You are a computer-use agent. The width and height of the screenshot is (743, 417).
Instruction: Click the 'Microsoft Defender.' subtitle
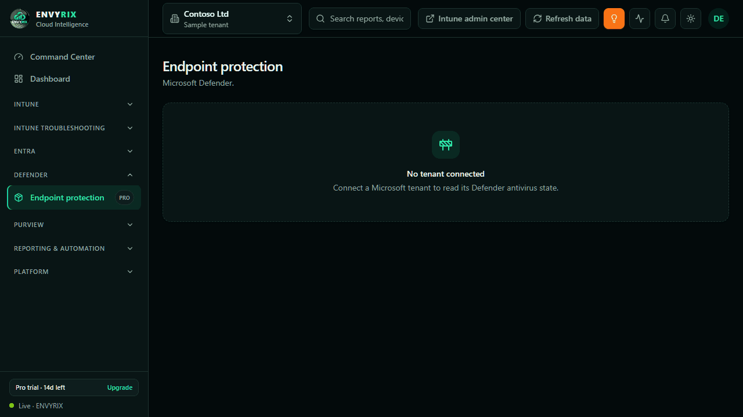tap(198, 83)
